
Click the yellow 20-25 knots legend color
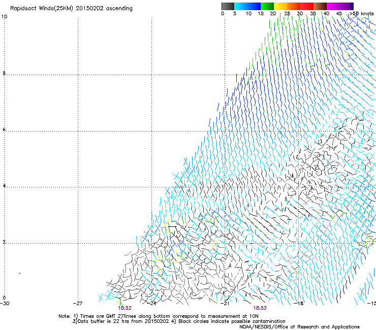[x=280, y=6]
